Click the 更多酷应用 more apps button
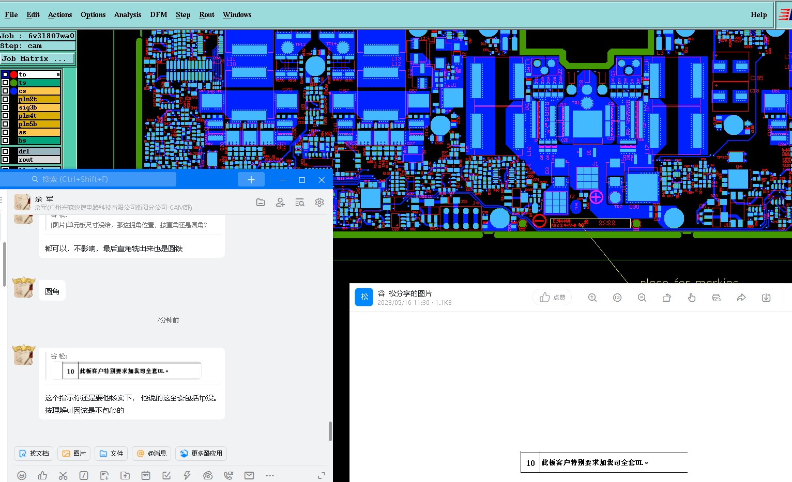Screen dimensions: 792x482 201,454
